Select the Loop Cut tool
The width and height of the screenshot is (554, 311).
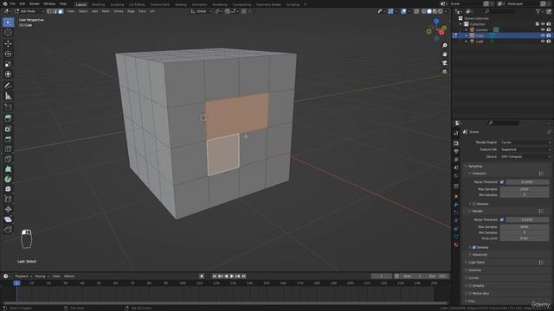[x=8, y=149]
